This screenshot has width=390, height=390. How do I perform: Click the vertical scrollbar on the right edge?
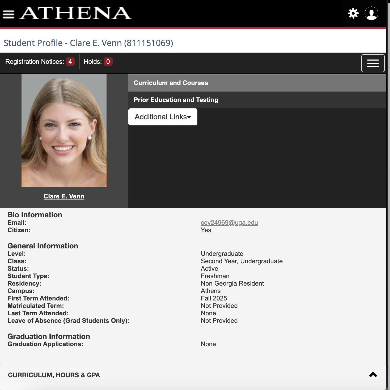pos(388,186)
